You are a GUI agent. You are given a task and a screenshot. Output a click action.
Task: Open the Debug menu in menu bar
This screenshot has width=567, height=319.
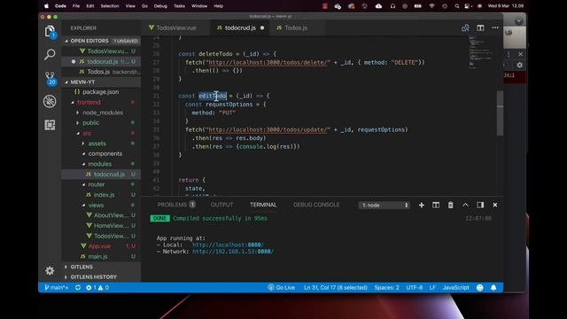[160, 6]
